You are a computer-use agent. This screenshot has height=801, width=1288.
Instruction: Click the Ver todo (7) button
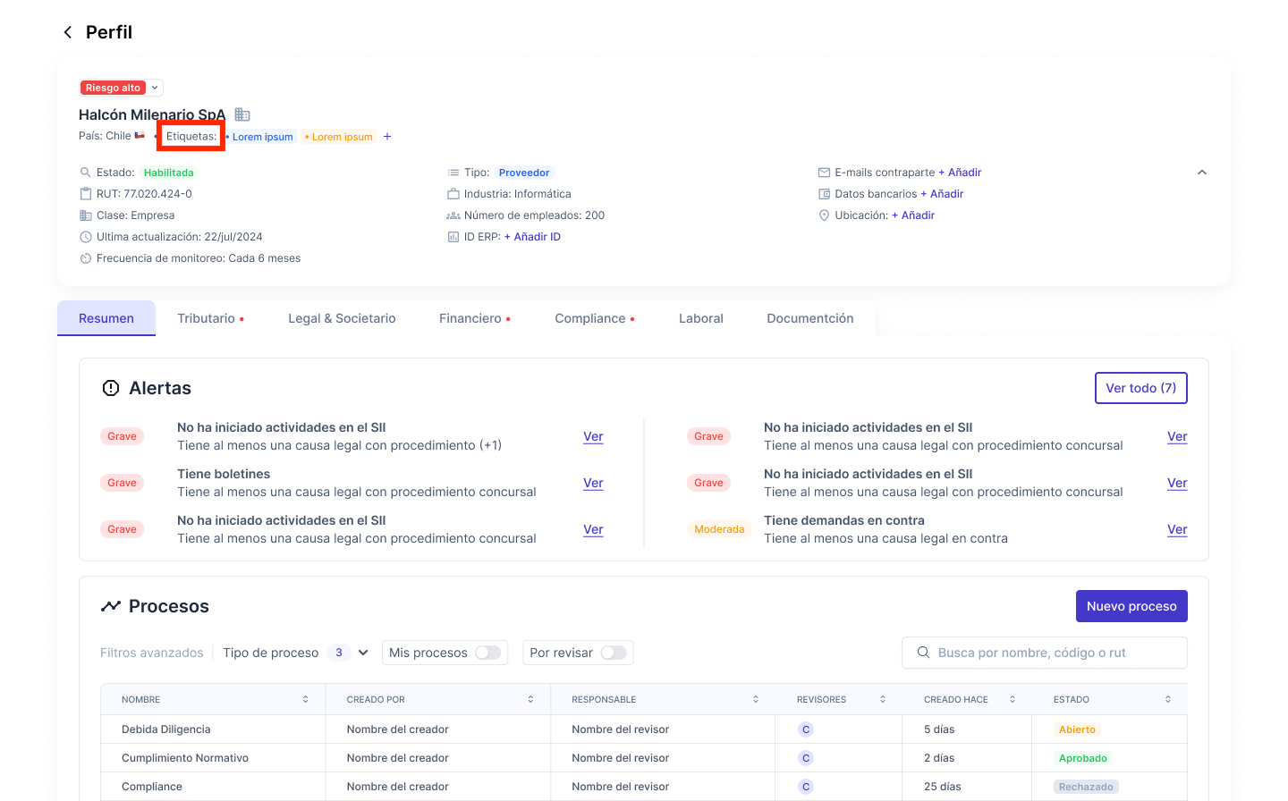[1140, 388]
